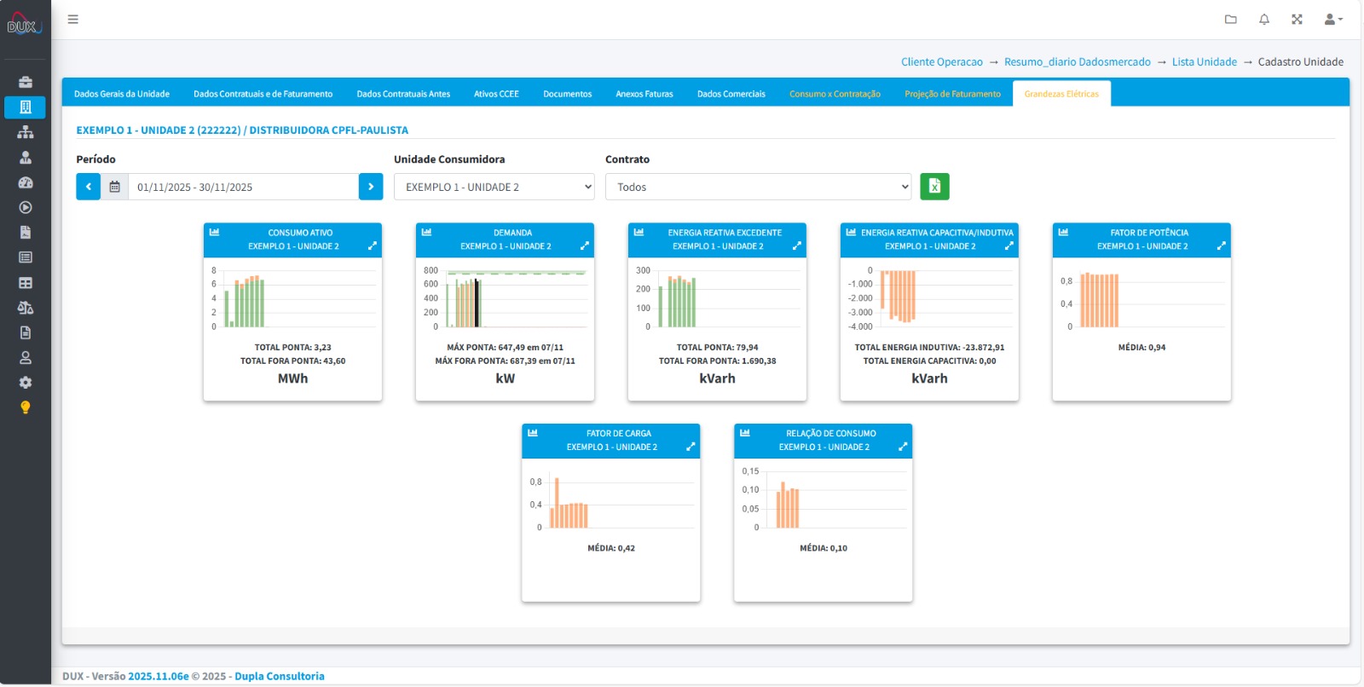This screenshot has width=1364, height=687.
Task: Open the Unidade Consumidora dropdown
Action: (494, 187)
